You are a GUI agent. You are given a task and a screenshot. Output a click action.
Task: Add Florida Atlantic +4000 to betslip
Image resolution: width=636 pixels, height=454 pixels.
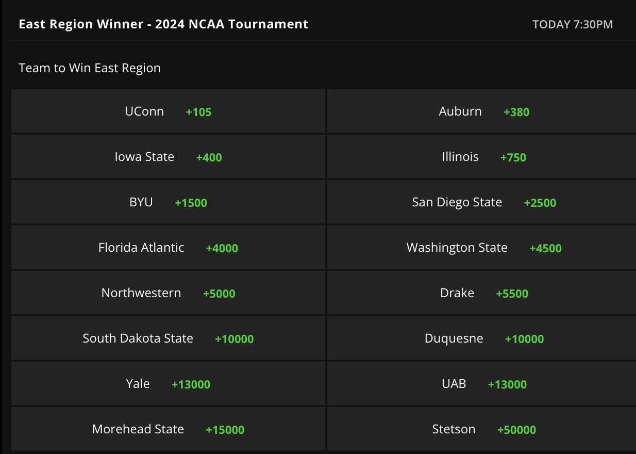point(168,248)
